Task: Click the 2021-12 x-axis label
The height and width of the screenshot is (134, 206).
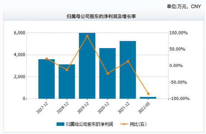Action: tap(123, 108)
